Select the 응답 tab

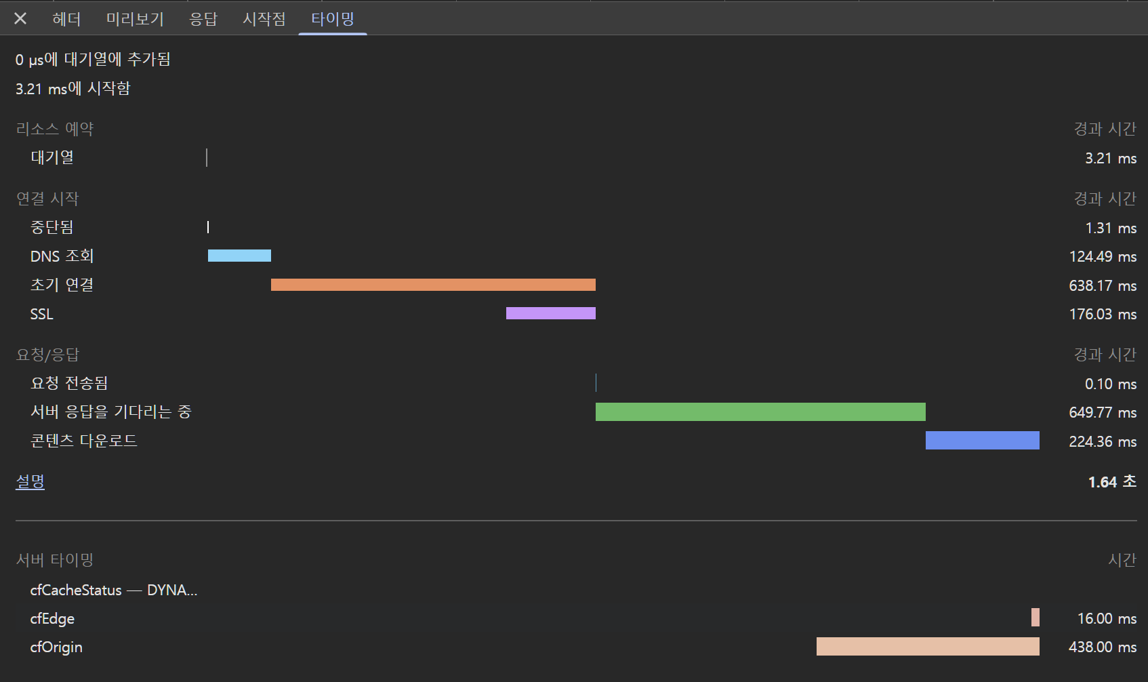tap(203, 19)
